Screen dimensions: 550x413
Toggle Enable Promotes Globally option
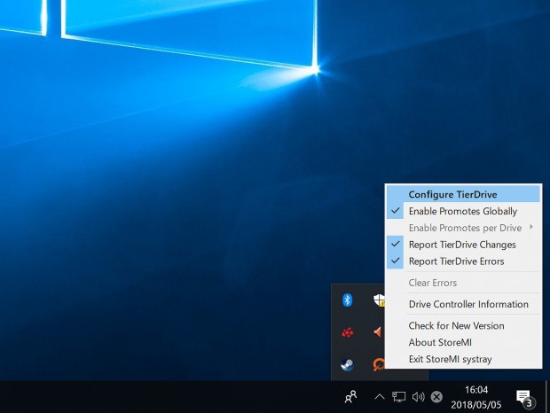point(463,211)
